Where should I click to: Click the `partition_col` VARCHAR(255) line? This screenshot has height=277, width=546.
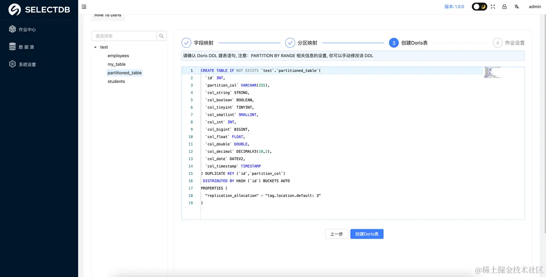237,85
